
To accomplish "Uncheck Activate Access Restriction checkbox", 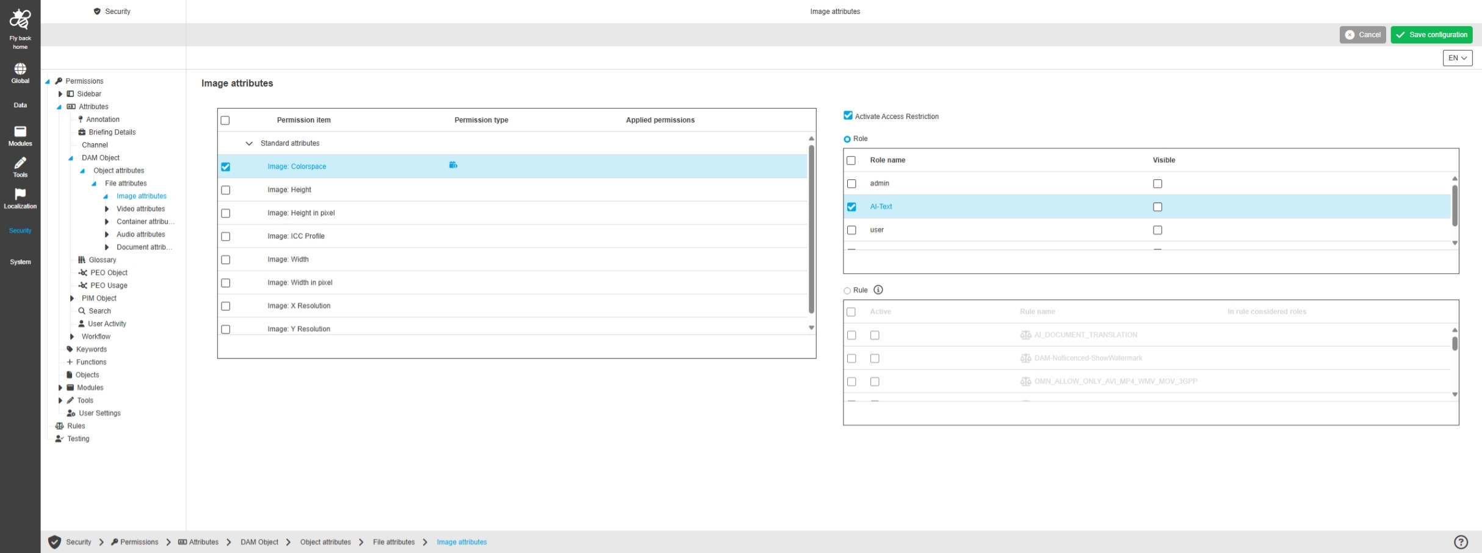I will [x=848, y=116].
